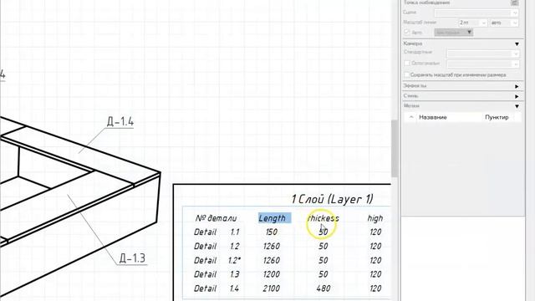The image size is (535, 301).
Task: Tick 'Сохранять масштаб при изменении размера' checkbox
Action: click(407, 74)
